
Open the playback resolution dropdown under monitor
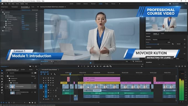pos(128,61)
